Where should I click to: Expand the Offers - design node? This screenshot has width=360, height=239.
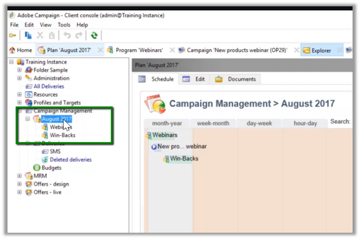tap(19, 183)
